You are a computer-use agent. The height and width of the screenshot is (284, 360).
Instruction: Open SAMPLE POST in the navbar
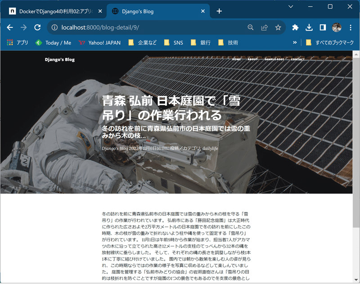(x=274, y=59)
